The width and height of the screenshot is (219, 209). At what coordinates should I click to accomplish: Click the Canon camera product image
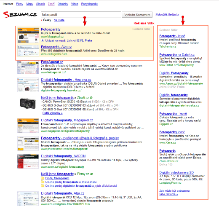[28, 103]
